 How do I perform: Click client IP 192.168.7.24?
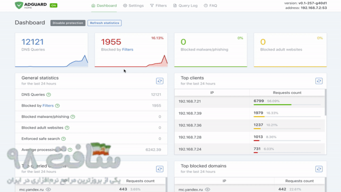[190, 149]
